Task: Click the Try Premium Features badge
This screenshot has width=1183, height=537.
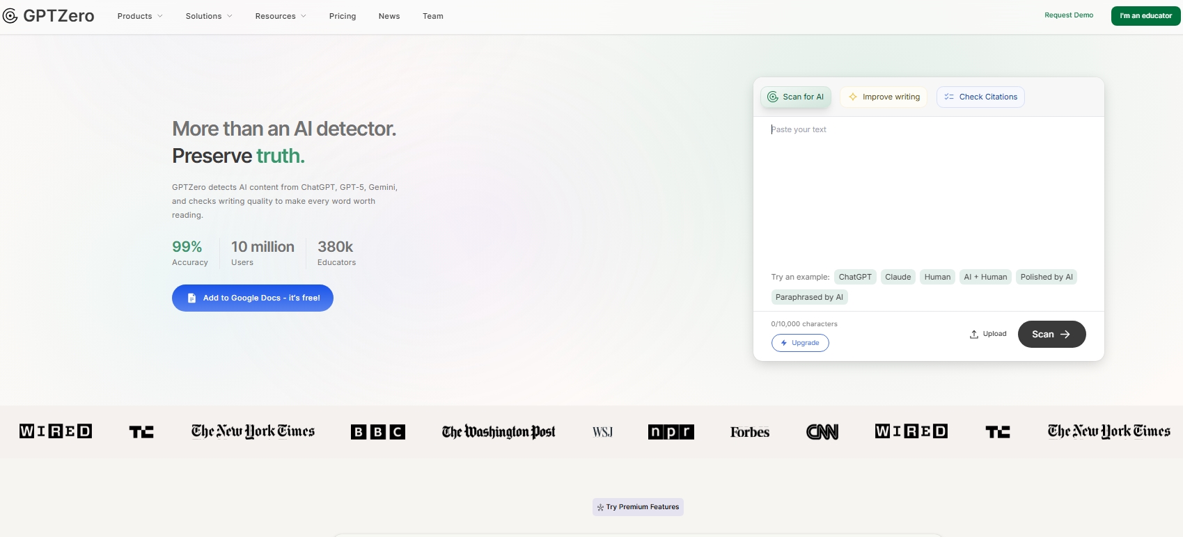Action: point(638,507)
